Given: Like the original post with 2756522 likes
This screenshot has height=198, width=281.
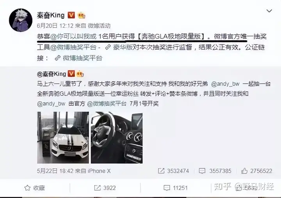Looking at the screenshot, I should [x=257, y=171].
